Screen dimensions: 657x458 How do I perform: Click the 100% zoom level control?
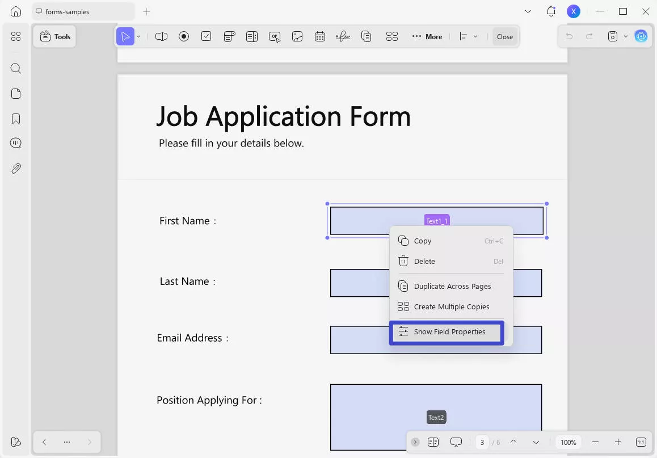click(x=568, y=442)
